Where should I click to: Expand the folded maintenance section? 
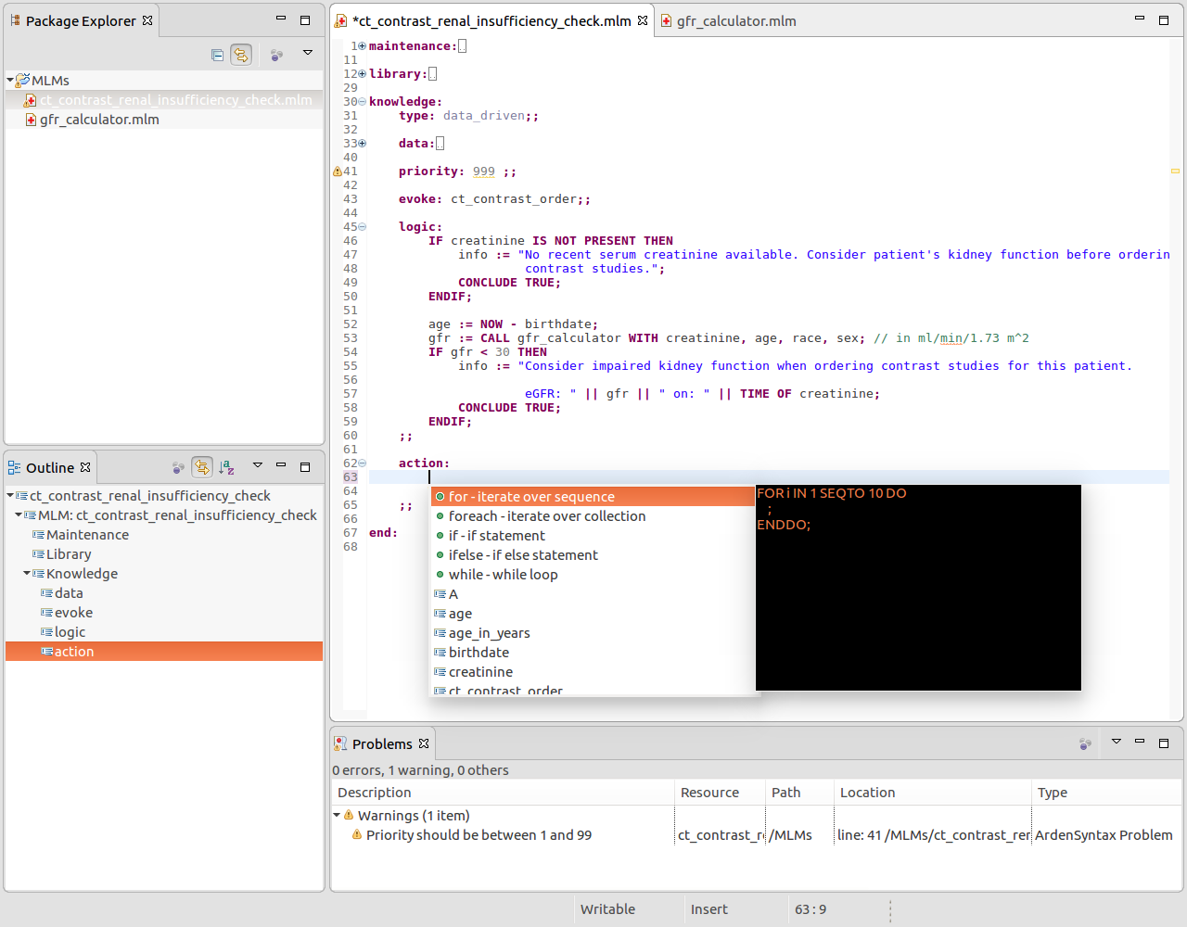tap(362, 46)
